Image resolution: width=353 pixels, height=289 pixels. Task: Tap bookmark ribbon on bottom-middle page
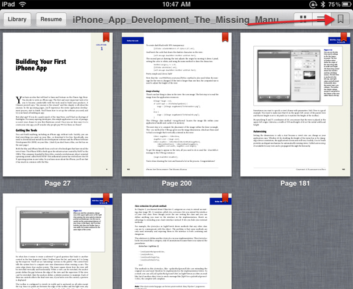click(225, 198)
